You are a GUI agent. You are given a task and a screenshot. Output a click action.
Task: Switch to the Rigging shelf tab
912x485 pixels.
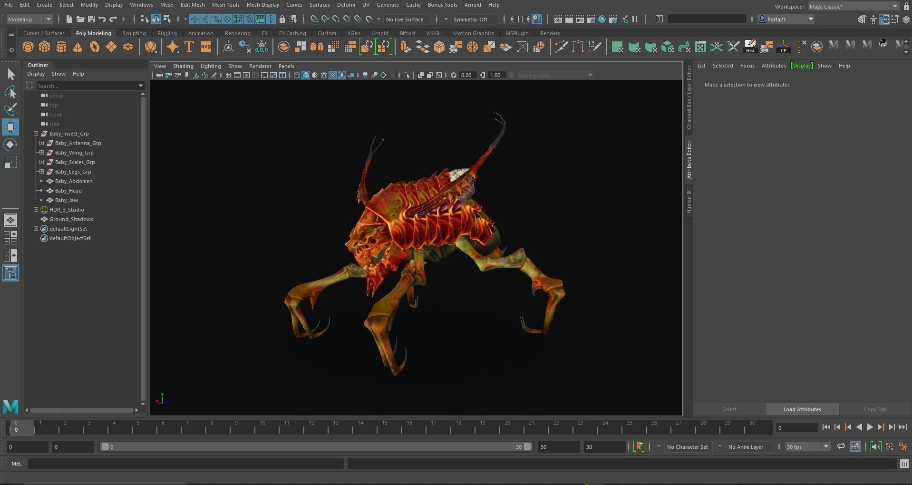tap(167, 33)
